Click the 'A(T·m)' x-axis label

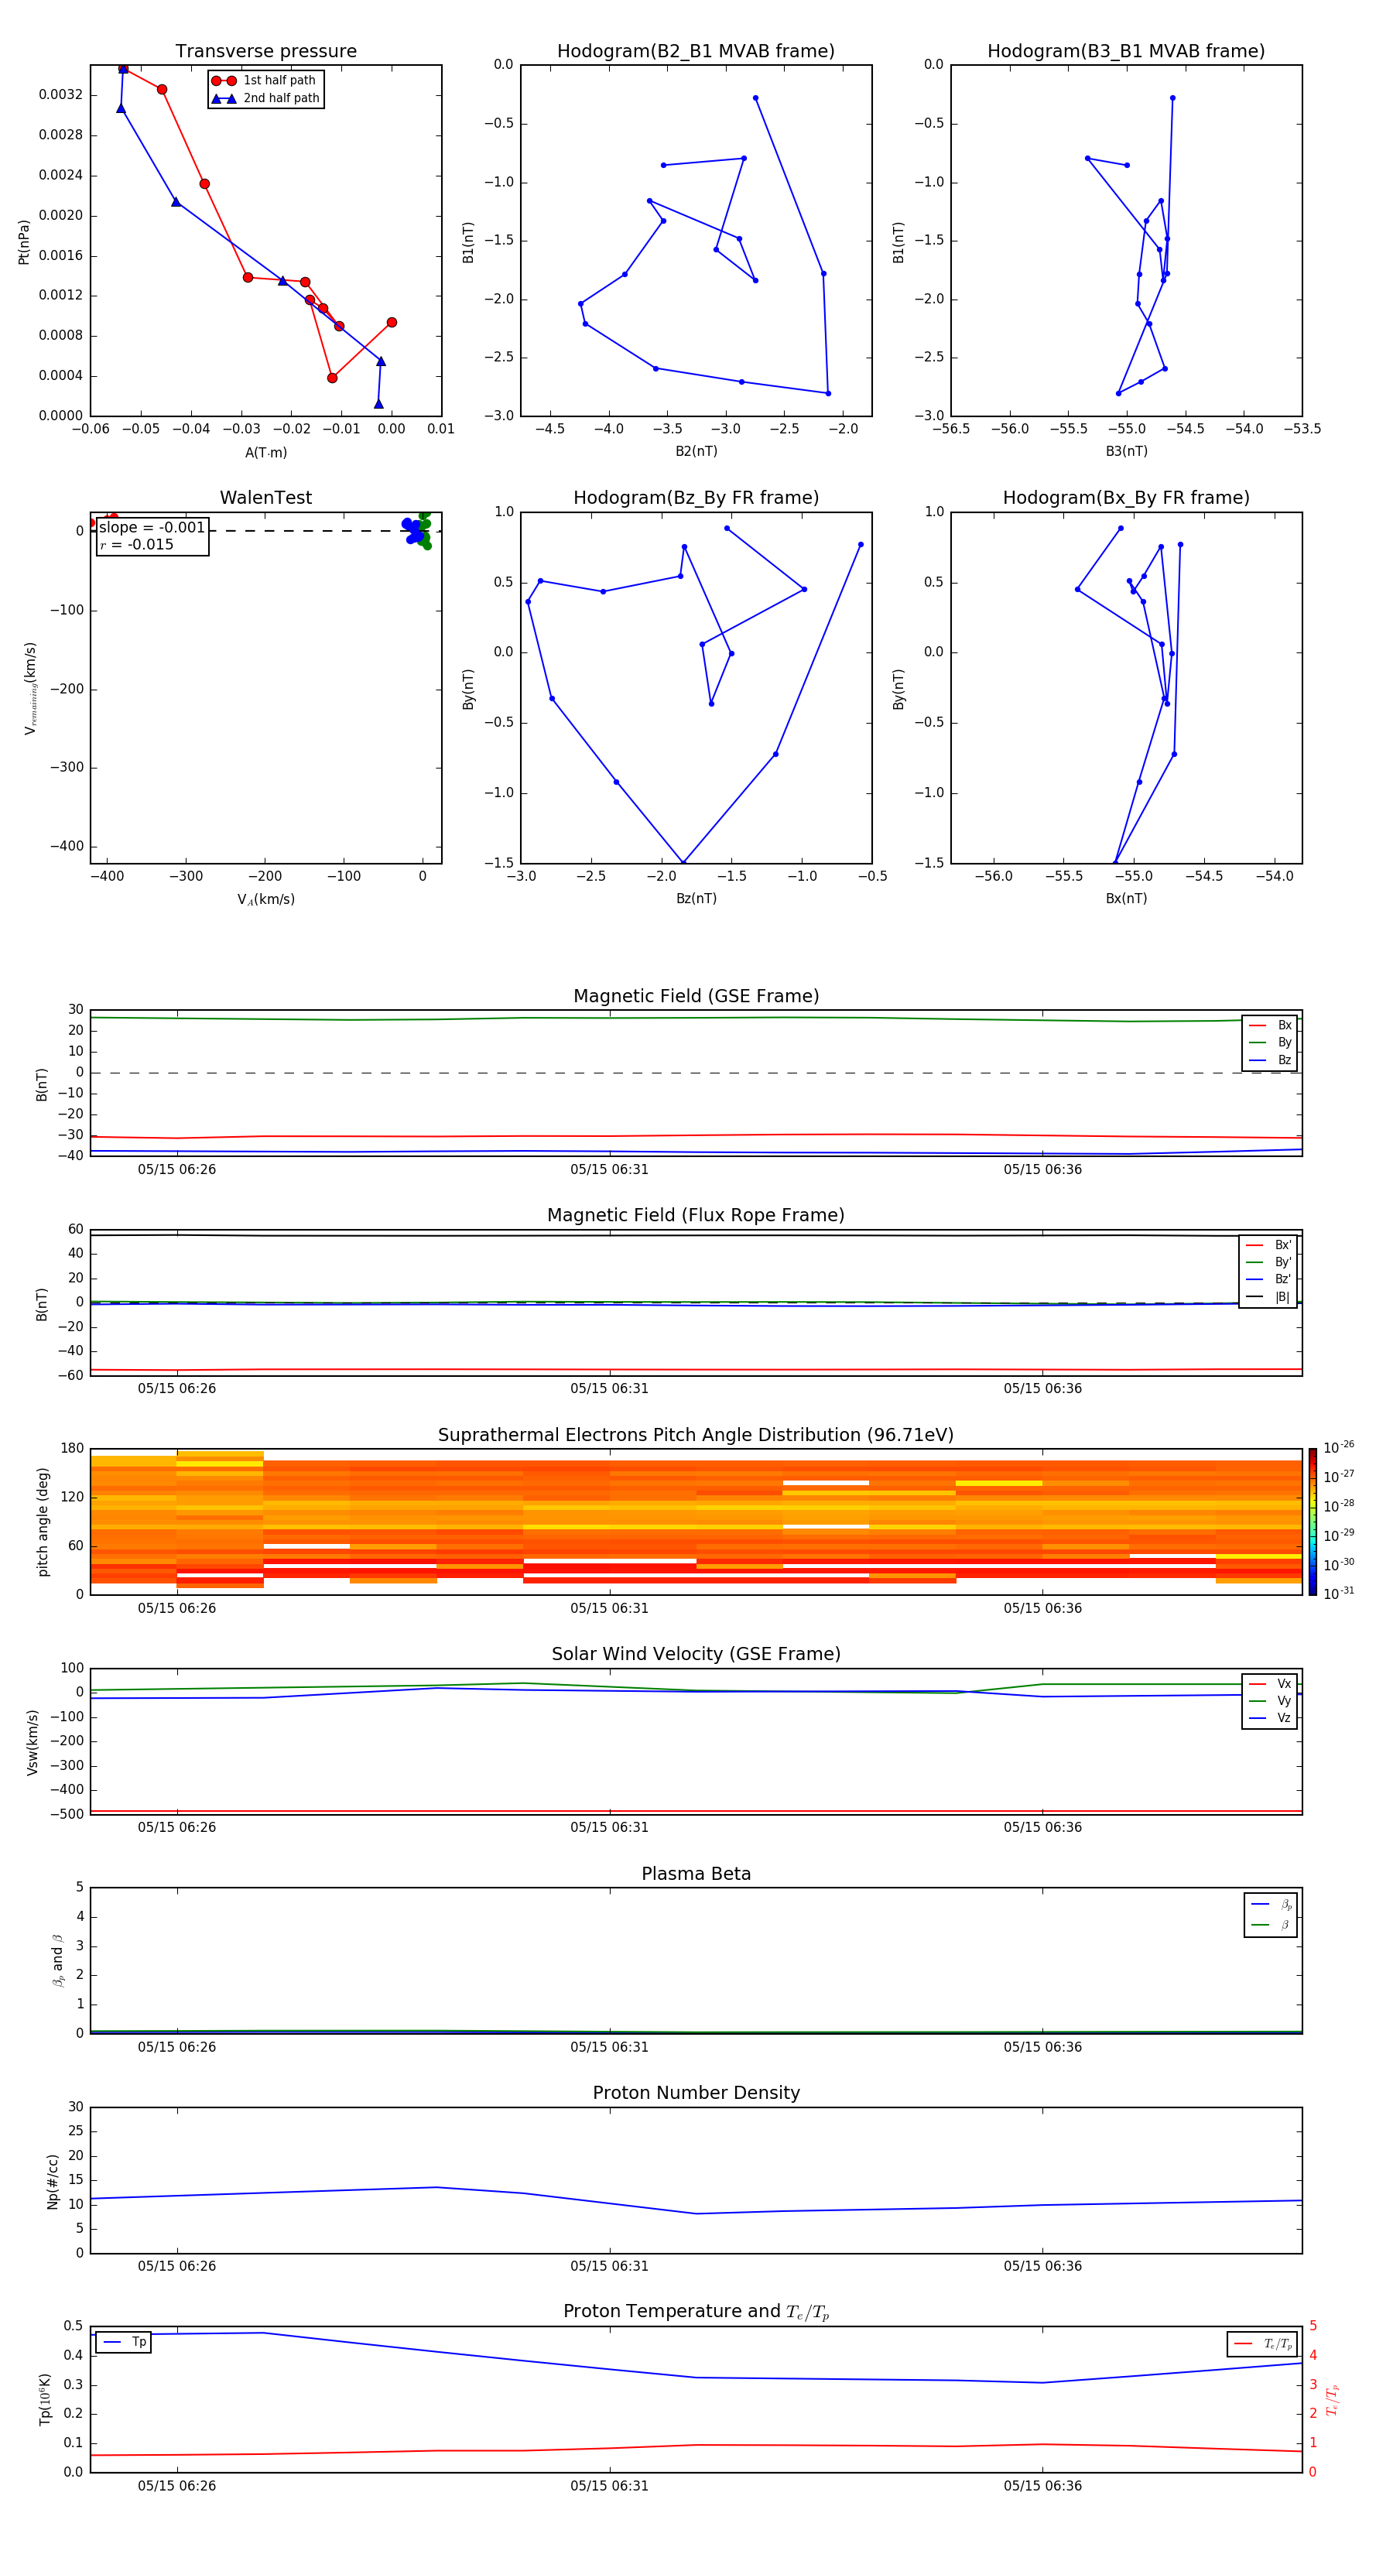265,453
